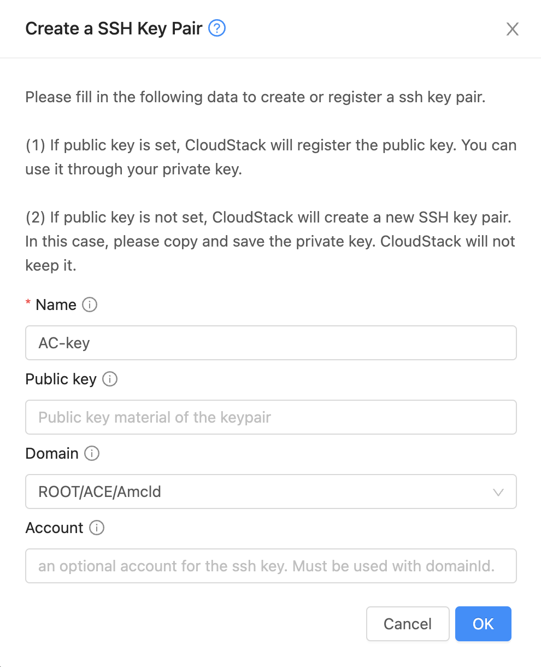Open the help icon beside the dialog title

coord(217,28)
